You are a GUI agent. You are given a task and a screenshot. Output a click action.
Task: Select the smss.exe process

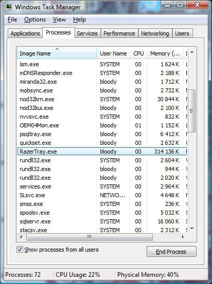pyautogui.click(x=102, y=204)
